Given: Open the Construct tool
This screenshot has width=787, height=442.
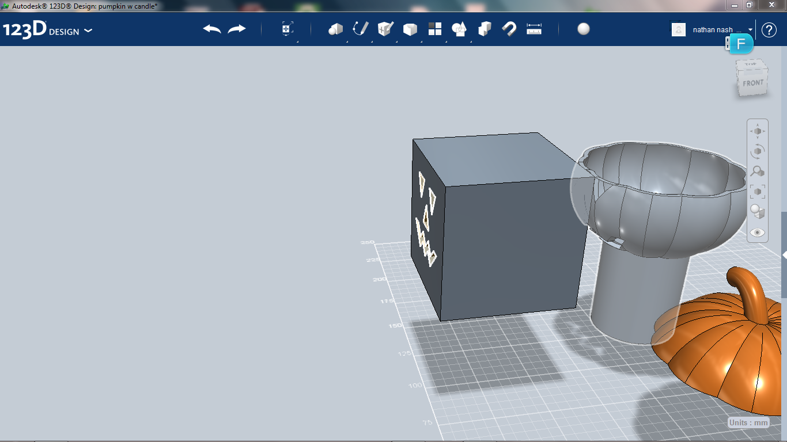Looking at the screenshot, I should point(385,29).
